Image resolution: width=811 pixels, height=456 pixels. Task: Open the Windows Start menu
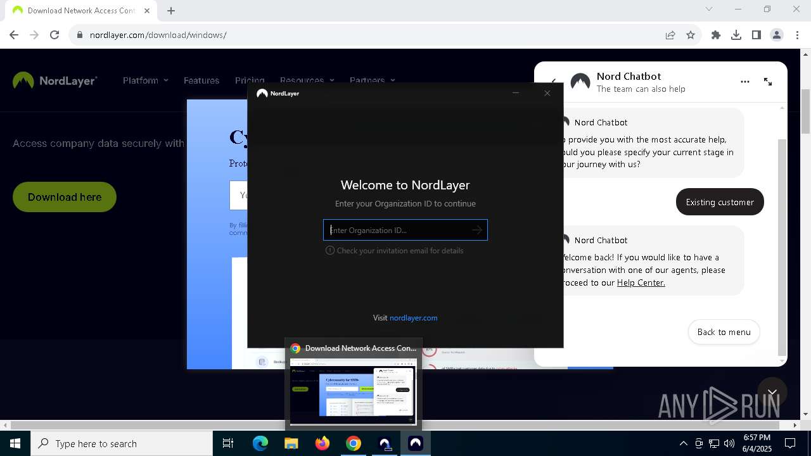click(15, 443)
